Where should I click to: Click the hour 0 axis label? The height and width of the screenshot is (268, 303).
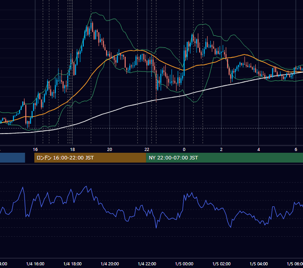(184, 150)
